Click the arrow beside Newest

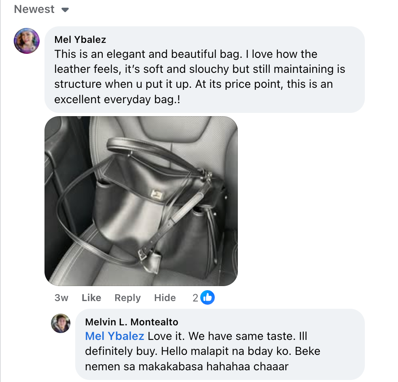(x=65, y=10)
